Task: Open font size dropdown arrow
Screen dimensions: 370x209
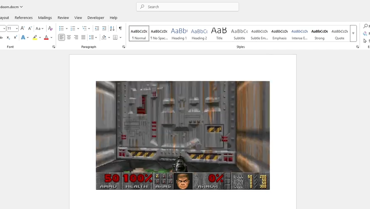Action: [x=17, y=28]
